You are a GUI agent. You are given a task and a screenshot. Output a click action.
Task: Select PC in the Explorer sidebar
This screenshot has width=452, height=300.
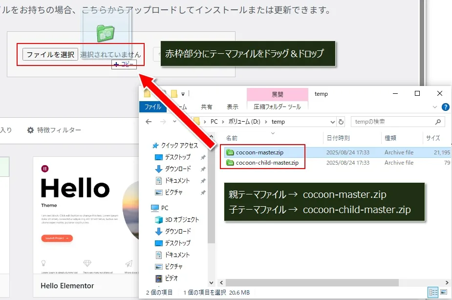165,208
